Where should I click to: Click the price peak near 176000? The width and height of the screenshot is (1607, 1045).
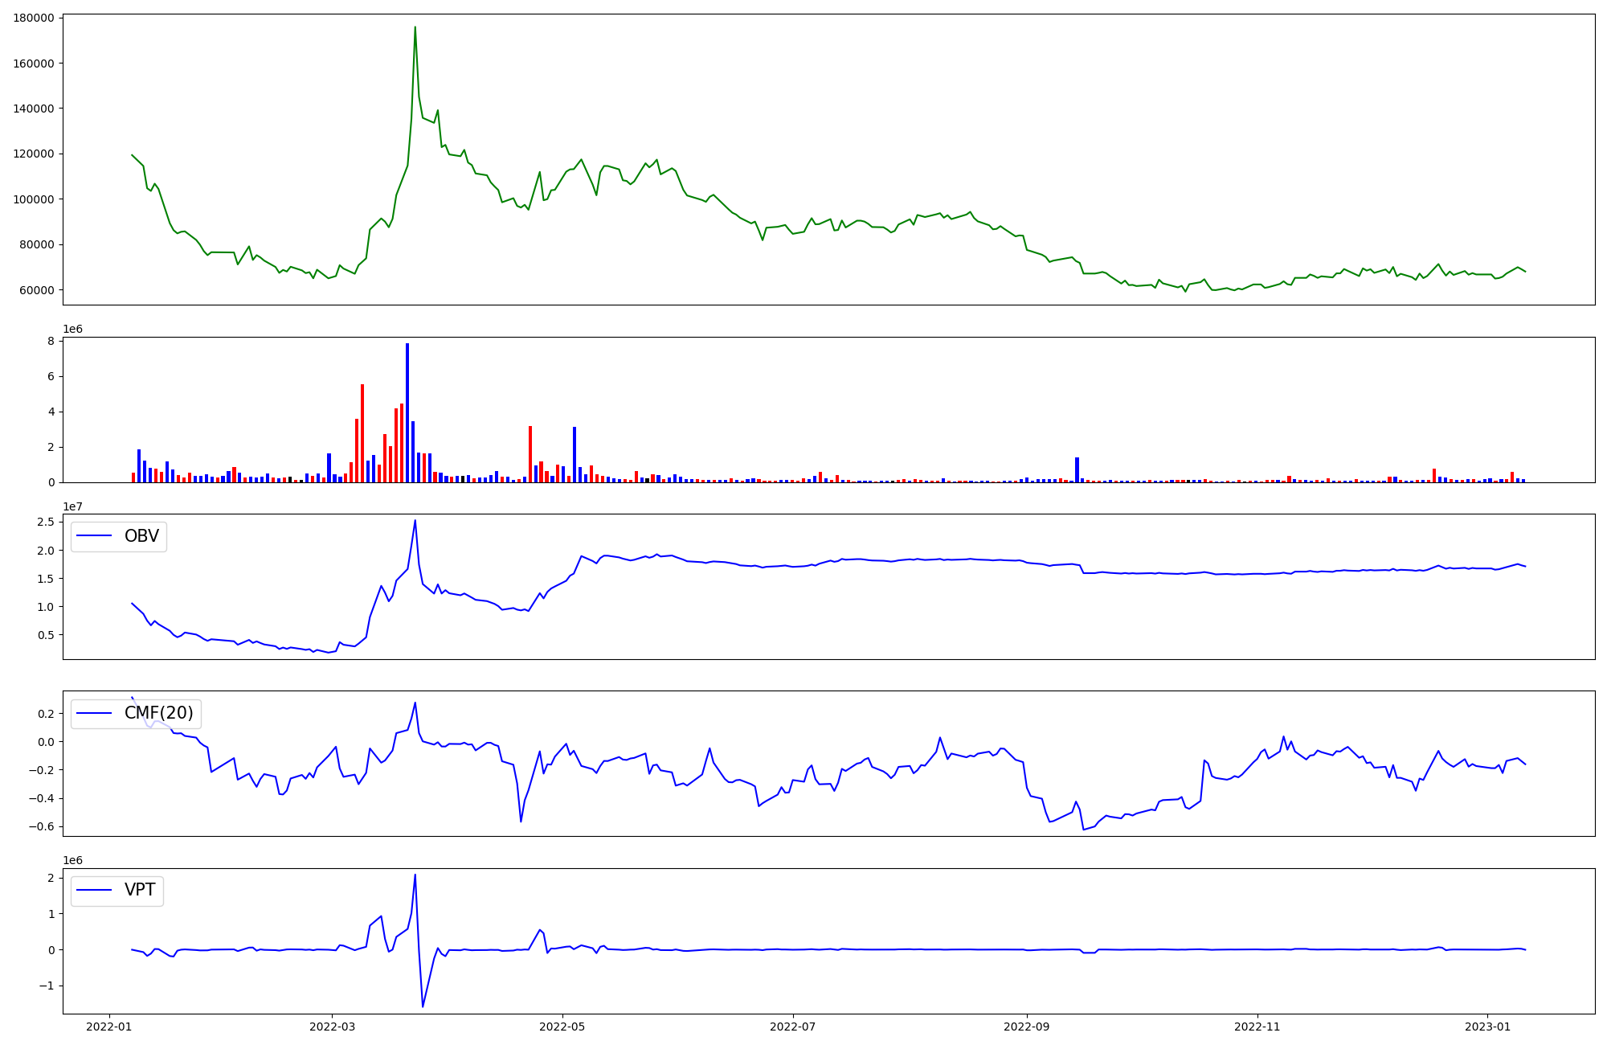click(415, 27)
